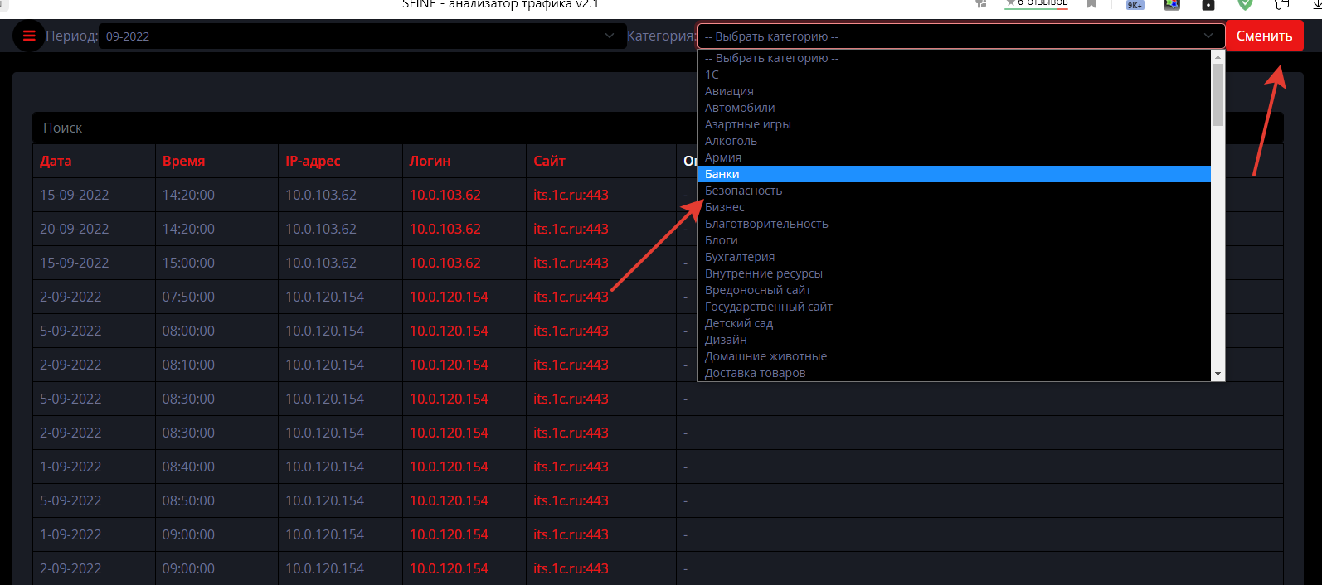Click IP 10.0.120.154 in 08:10:00 row
Image resolution: width=1322 pixels, height=585 pixels.
324,365
